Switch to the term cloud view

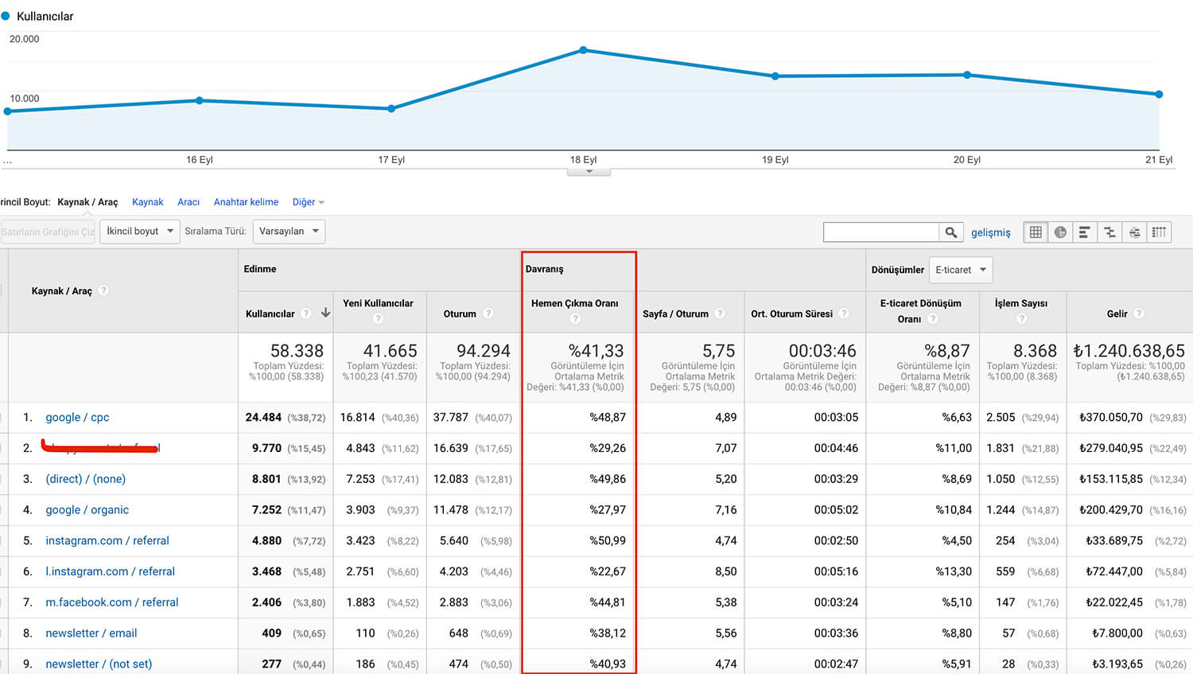[x=1134, y=232]
